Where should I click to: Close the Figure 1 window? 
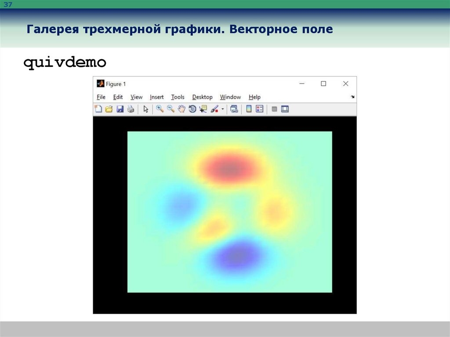(345, 83)
